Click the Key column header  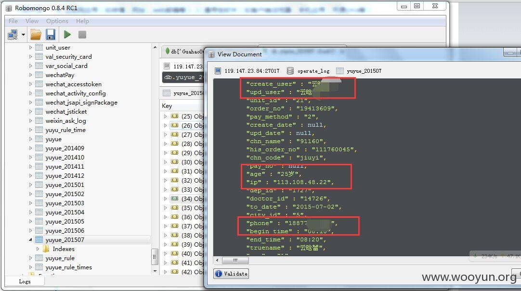pos(167,106)
